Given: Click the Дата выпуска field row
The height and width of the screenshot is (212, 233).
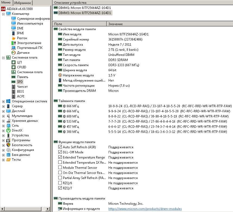Looking at the screenshot, I should [143, 45].
